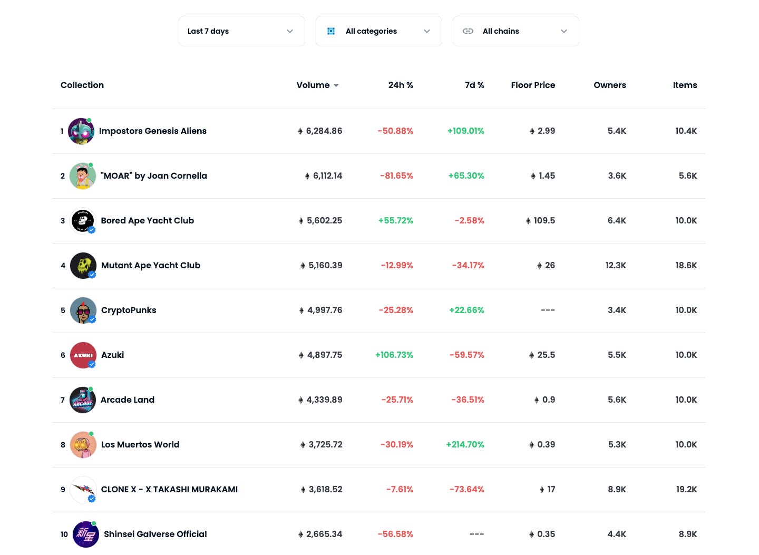
Task: Open the Azuki logo avatar
Action: click(83, 355)
